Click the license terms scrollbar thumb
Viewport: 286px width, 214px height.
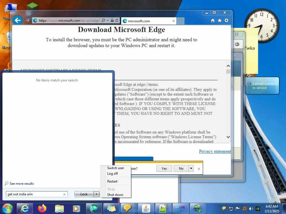pos(228,72)
